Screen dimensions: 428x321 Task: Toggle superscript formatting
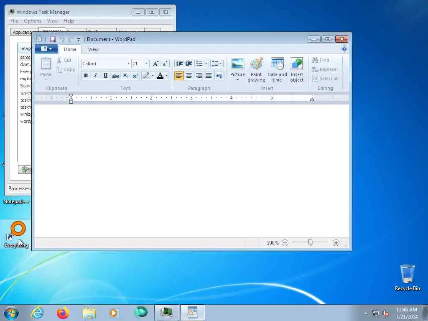135,76
